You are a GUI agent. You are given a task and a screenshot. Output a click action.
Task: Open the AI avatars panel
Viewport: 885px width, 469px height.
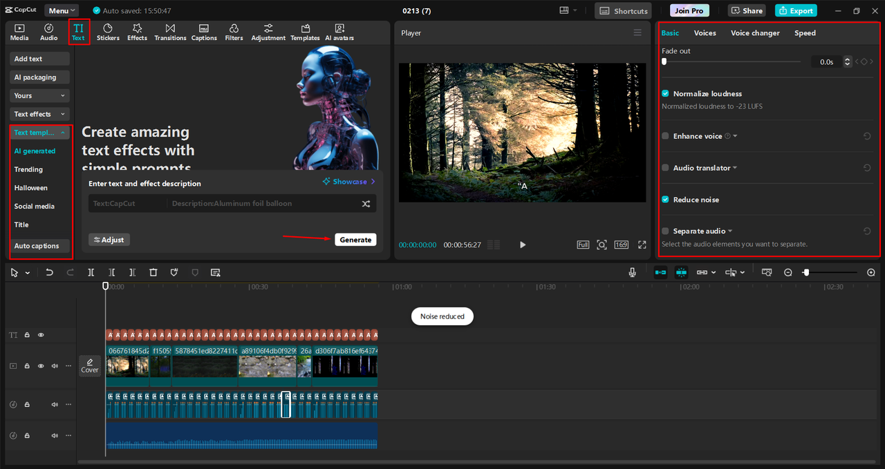tap(339, 32)
